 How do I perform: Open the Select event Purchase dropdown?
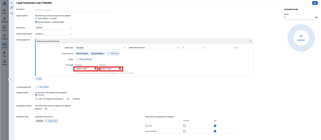click(101, 48)
